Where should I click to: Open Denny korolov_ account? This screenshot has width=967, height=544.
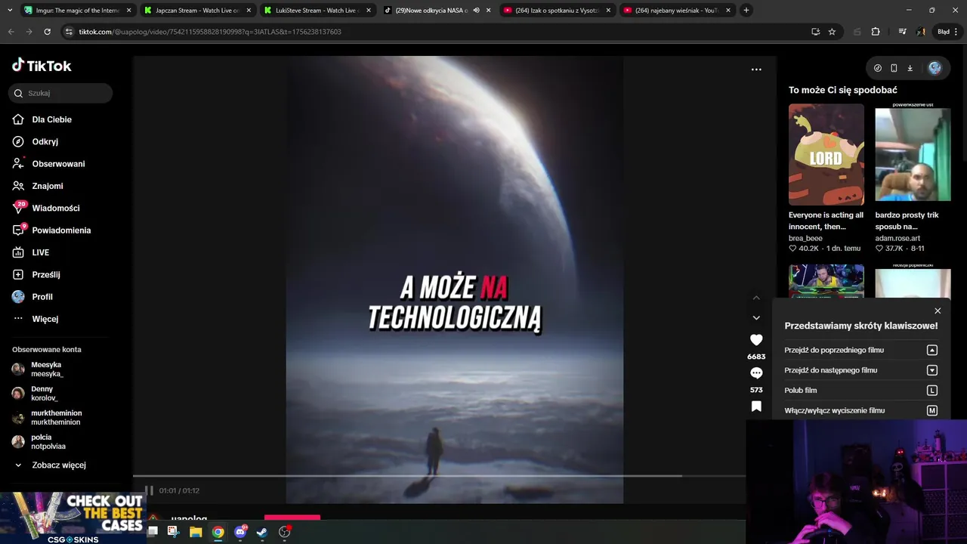[44, 394]
